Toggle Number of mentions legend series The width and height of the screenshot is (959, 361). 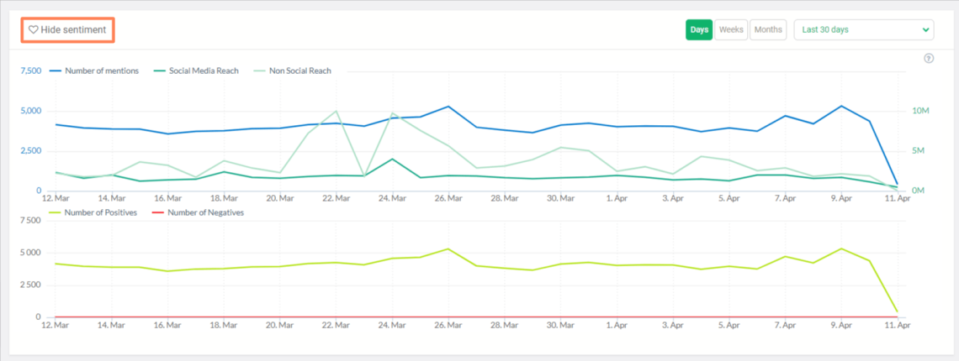coord(93,71)
